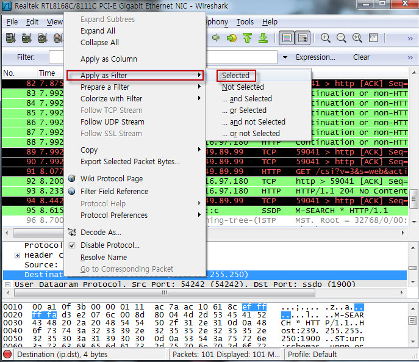Image resolution: width=419 pixels, height=362 pixels.
Task: Collapse the User Datagram Protocol node
Action: pyautogui.click(x=7, y=284)
